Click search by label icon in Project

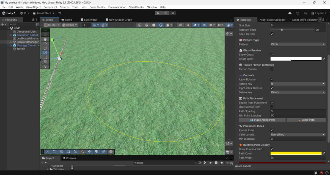tap(210, 163)
